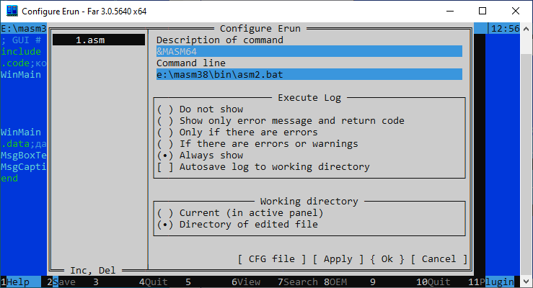Screen dimensions: 533x288
Task: Select 'Only if there are errors' option
Action: point(165,132)
